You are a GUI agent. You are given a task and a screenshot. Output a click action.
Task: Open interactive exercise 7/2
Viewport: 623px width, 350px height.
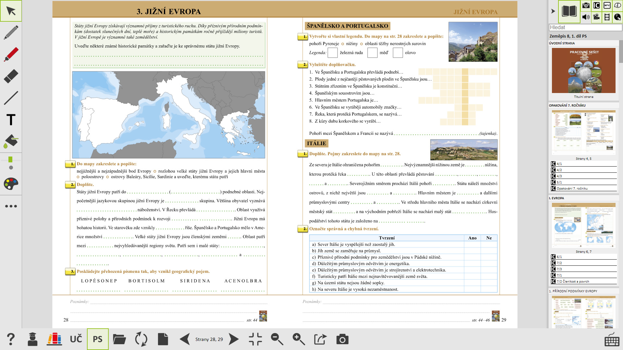click(x=583, y=263)
